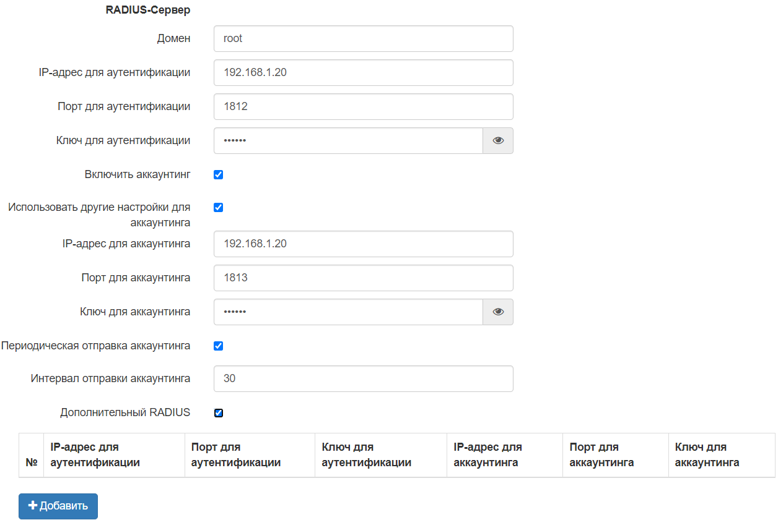
Task: Disable Периодическая отправка аккаунтинга checkbox
Action: pos(218,346)
